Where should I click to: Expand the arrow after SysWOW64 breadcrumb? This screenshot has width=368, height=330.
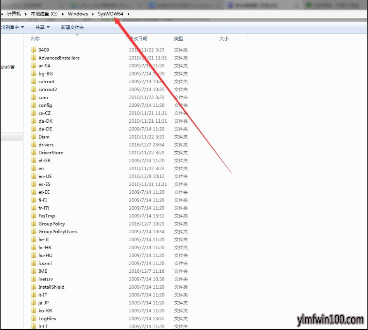(129, 14)
